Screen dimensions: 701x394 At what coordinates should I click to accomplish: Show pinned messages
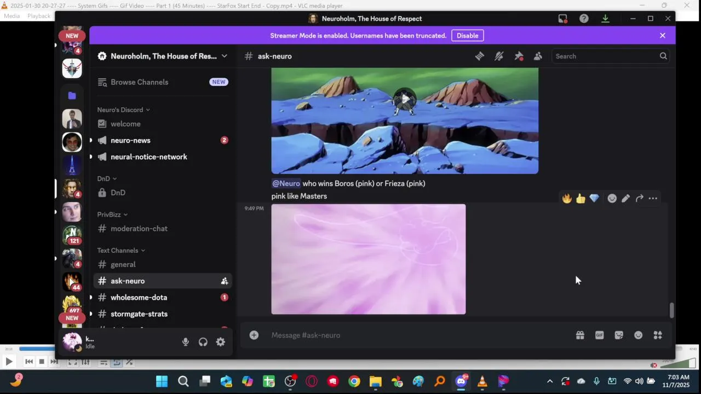pyautogui.click(x=519, y=56)
